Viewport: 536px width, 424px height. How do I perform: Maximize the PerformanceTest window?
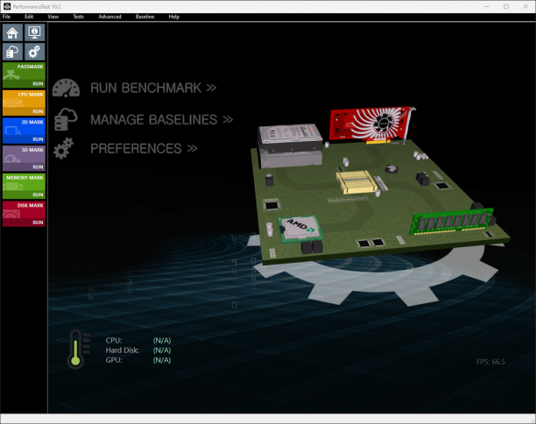[506, 6]
